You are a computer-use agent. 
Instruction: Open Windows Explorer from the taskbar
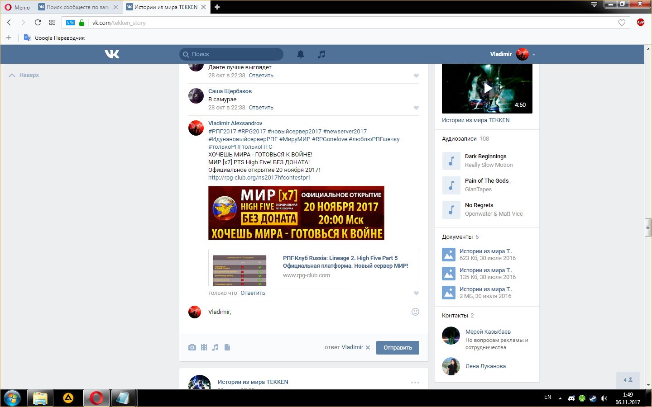40,398
